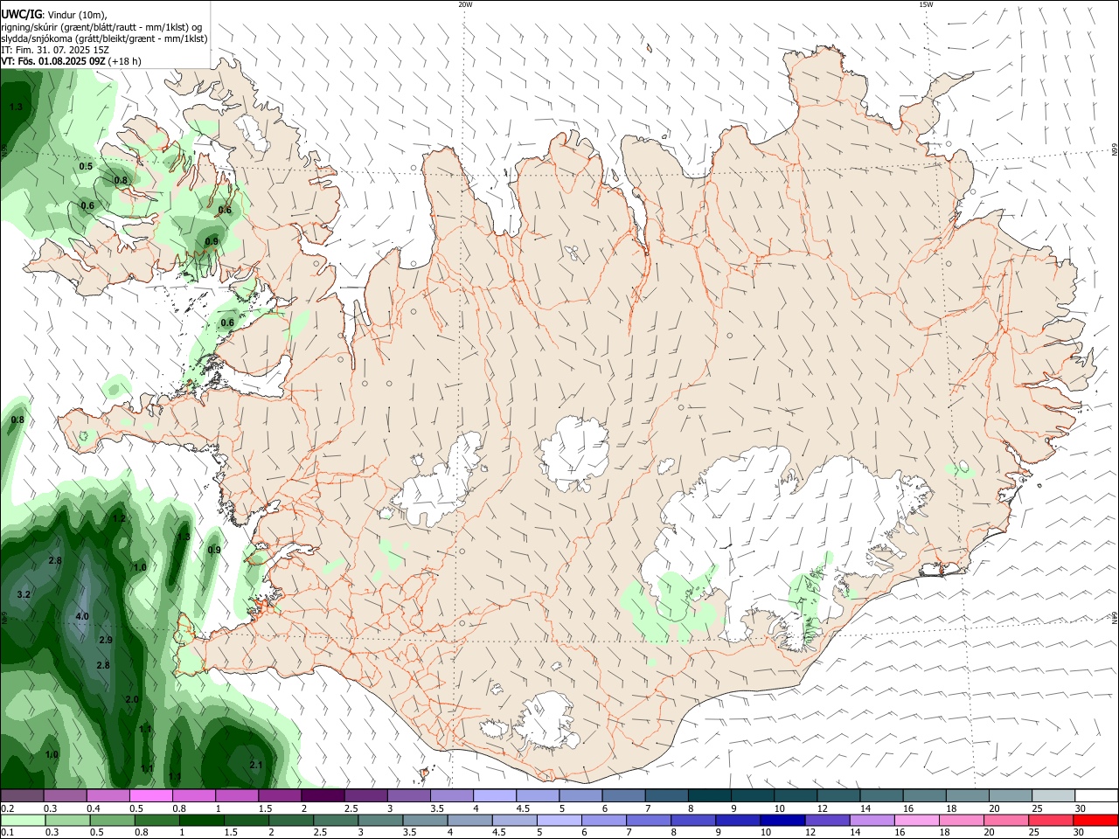Click the red 30 swatch in the lower legend row
1119x839 pixels.
pyautogui.click(x=1095, y=820)
